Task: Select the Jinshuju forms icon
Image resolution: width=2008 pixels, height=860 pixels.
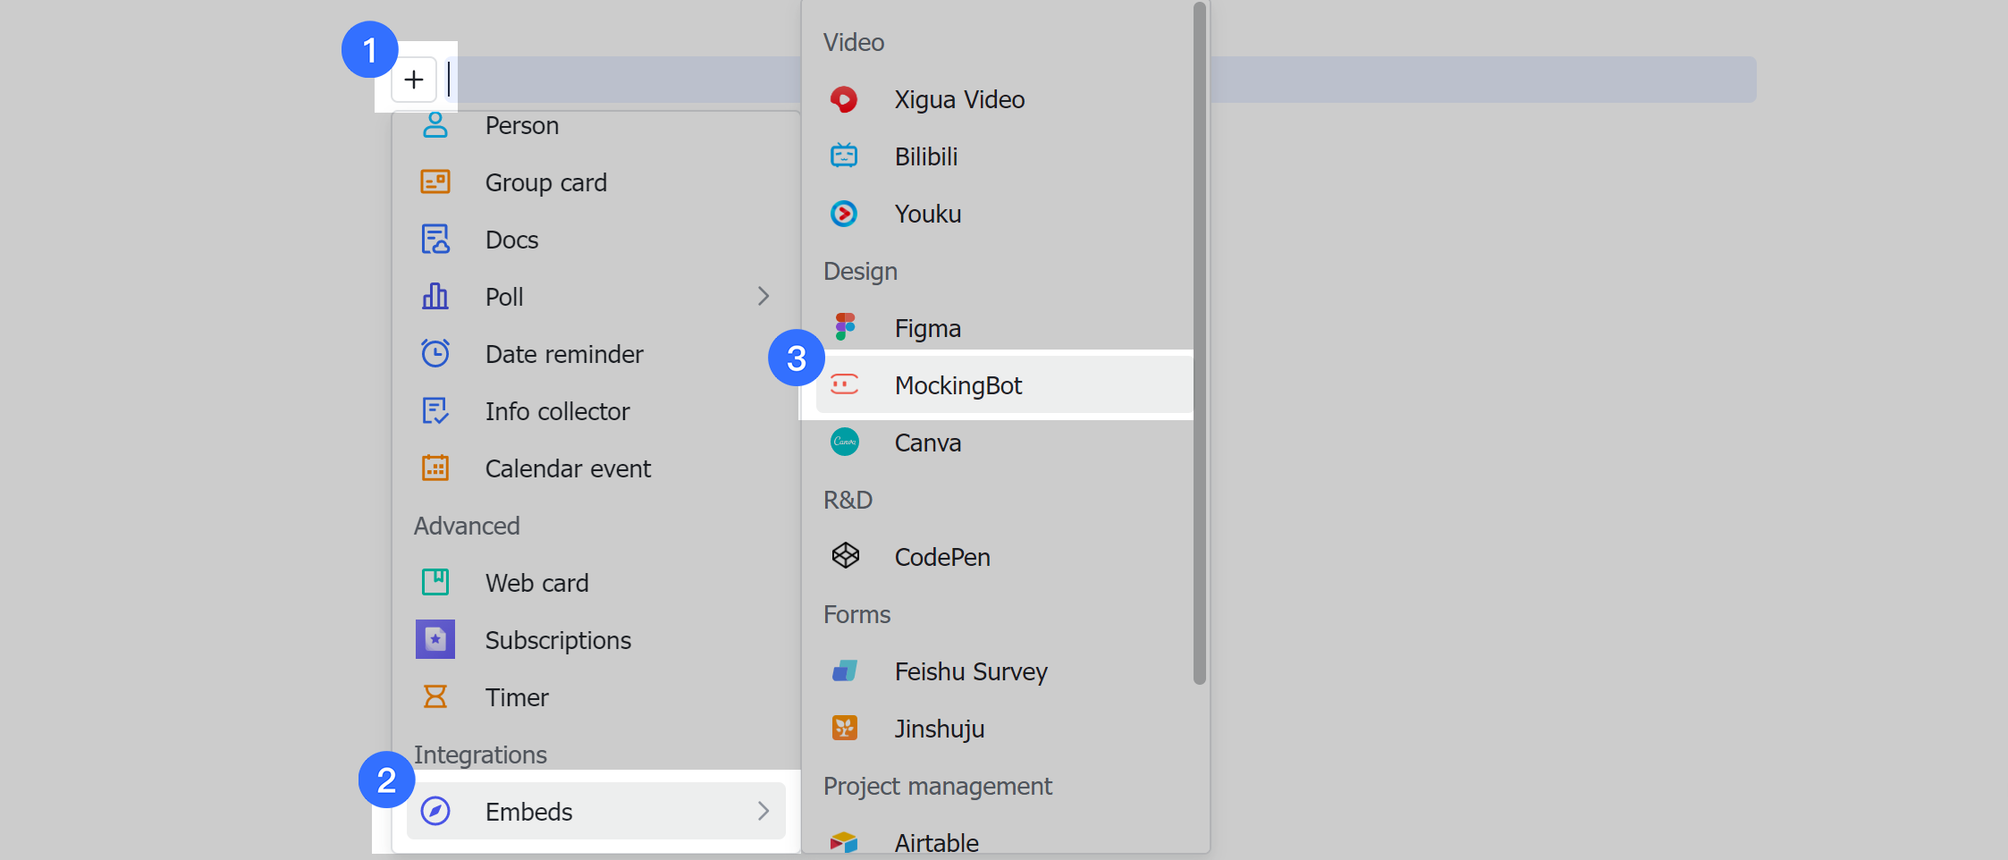Action: (x=845, y=728)
